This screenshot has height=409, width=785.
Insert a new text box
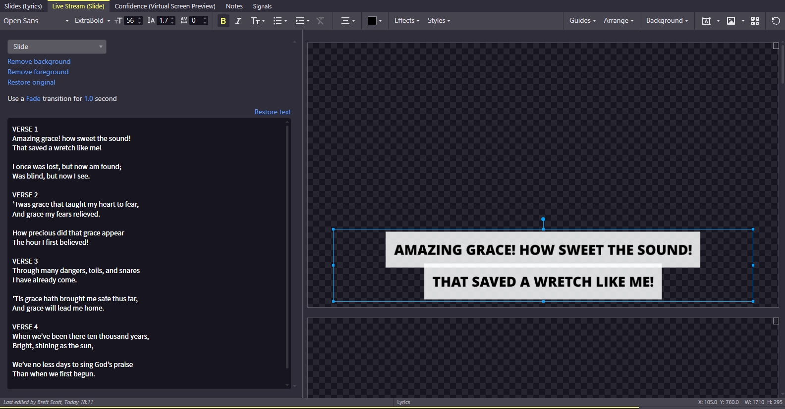click(706, 21)
